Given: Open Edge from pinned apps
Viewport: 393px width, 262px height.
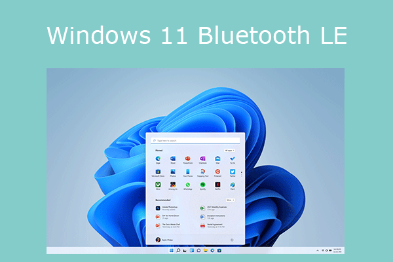Looking at the screenshot, I should tap(158, 159).
